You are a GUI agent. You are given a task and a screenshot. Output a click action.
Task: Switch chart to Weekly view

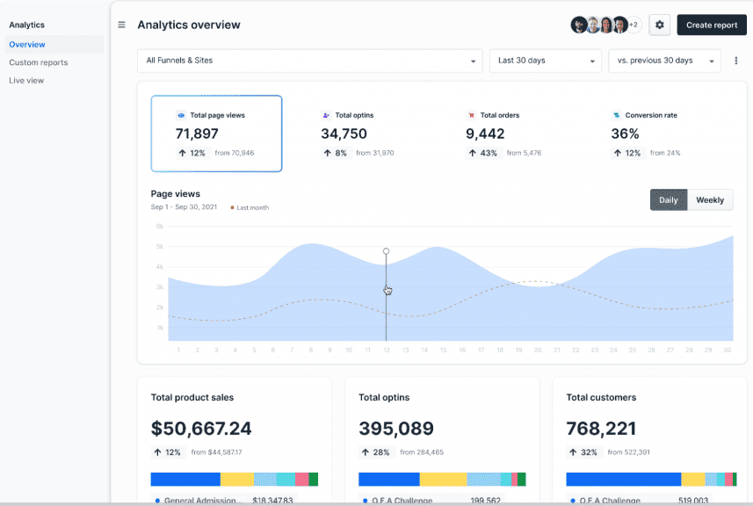coord(710,200)
